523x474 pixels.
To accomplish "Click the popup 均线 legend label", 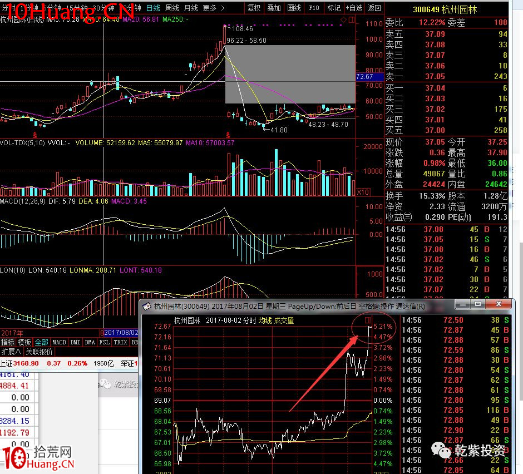I will 265,320.
